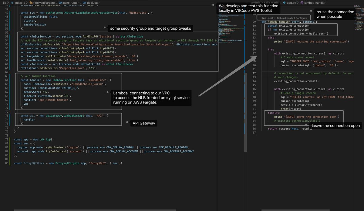Click the Debug Locally code lens

[285, 18]
